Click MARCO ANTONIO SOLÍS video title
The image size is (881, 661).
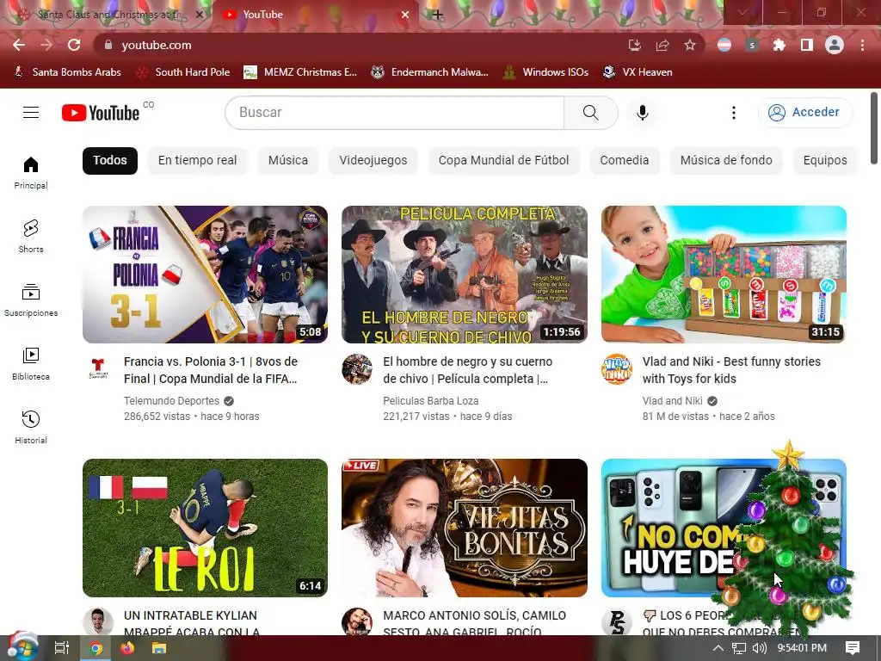[475, 623]
